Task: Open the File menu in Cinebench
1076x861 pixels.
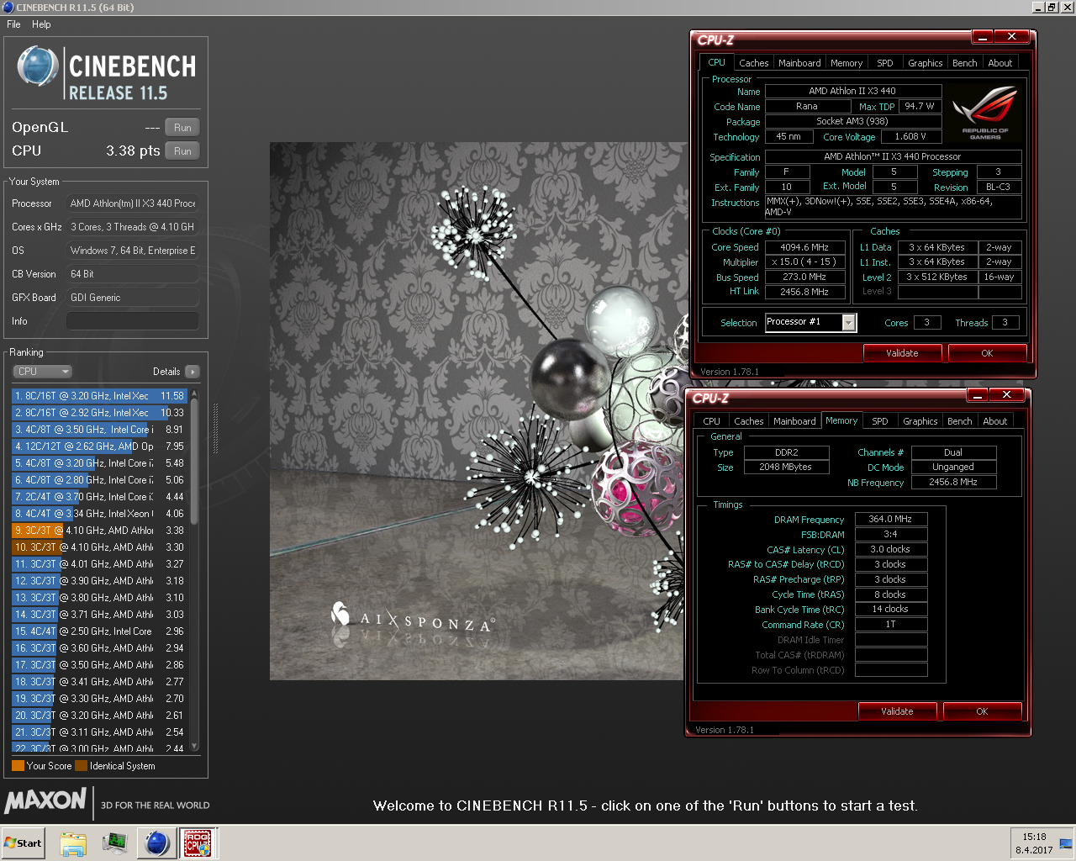Action: tap(13, 24)
